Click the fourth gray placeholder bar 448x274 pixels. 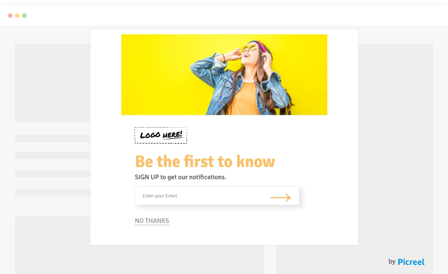pyautogui.click(x=52, y=193)
